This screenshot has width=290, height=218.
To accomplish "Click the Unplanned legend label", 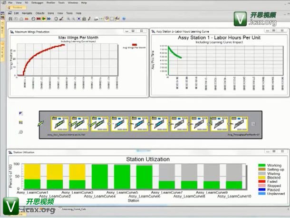I will pos(276,194).
